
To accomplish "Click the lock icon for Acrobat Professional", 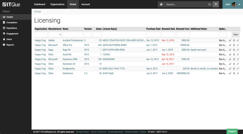I will click(x=230, y=40).
